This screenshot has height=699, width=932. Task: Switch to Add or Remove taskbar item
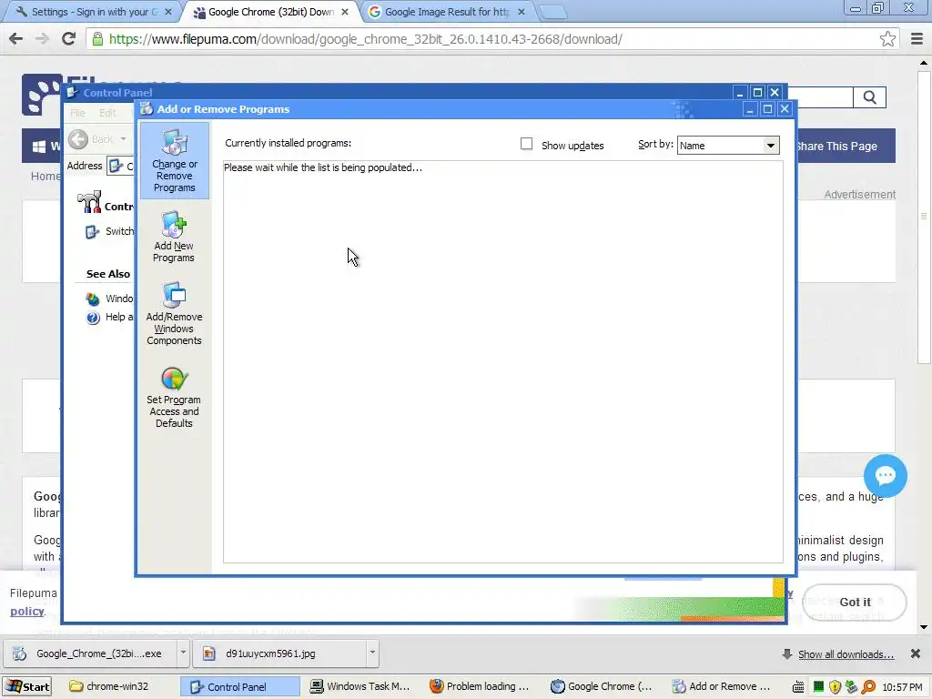(x=721, y=686)
